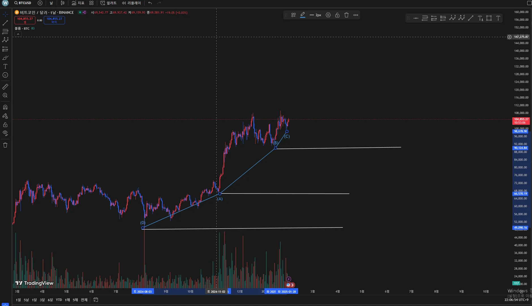Toggle stay-in-drawing mode

click(5, 116)
